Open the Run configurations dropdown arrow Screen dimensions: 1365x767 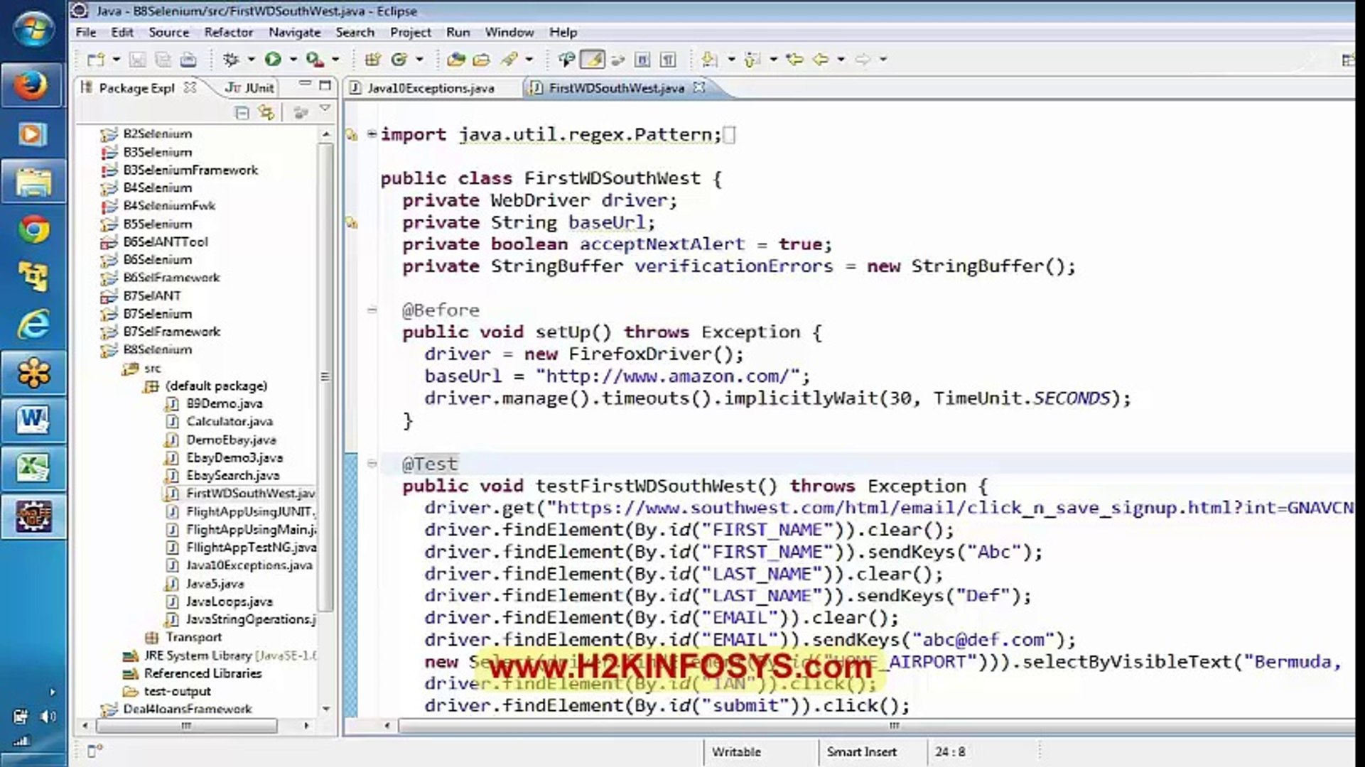pos(293,60)
